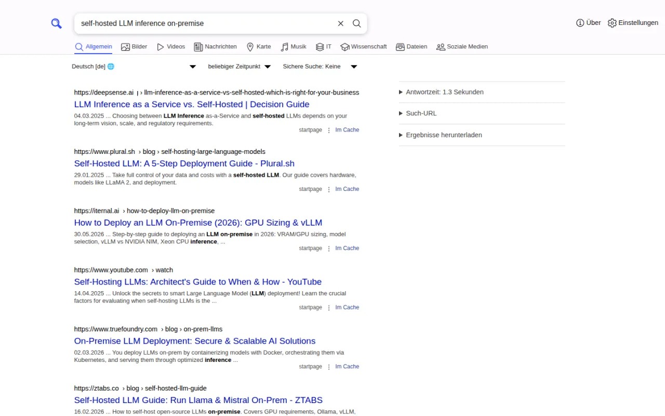Open Im Cache for plural.sh result

click(x=347, y=189)
